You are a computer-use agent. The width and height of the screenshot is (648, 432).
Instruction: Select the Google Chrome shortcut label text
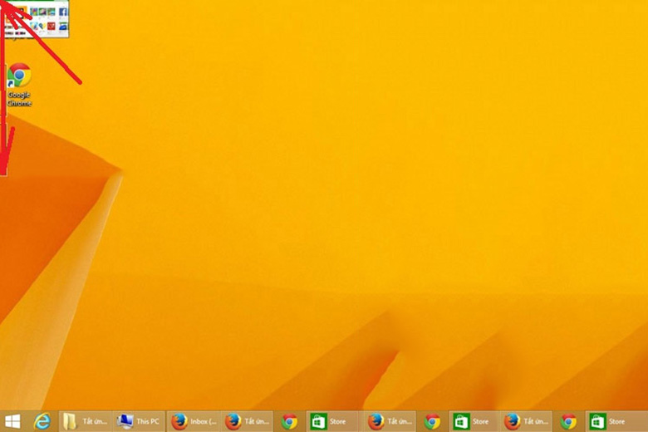tap(19, 99)
